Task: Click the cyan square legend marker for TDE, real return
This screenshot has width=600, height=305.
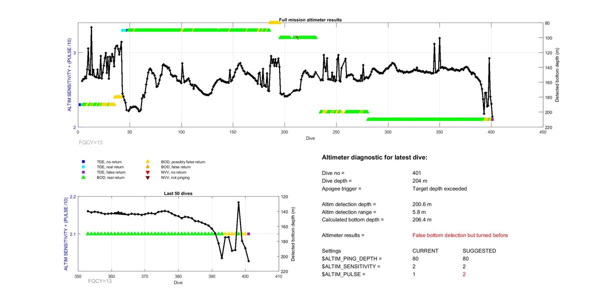Action: [83, 167]
